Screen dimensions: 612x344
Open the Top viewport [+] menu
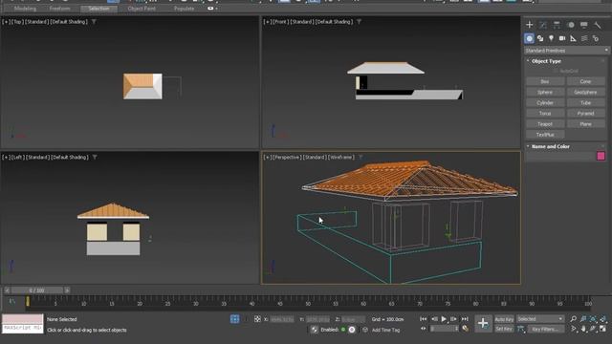[7, 22]
